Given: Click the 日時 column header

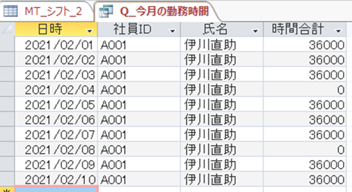Looking at the screenshot, I should [50, 30].
